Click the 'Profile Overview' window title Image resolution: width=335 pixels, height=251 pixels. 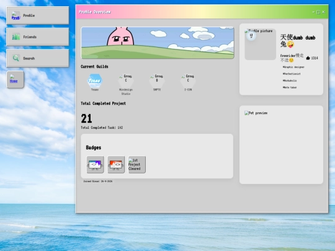(95, 12)
